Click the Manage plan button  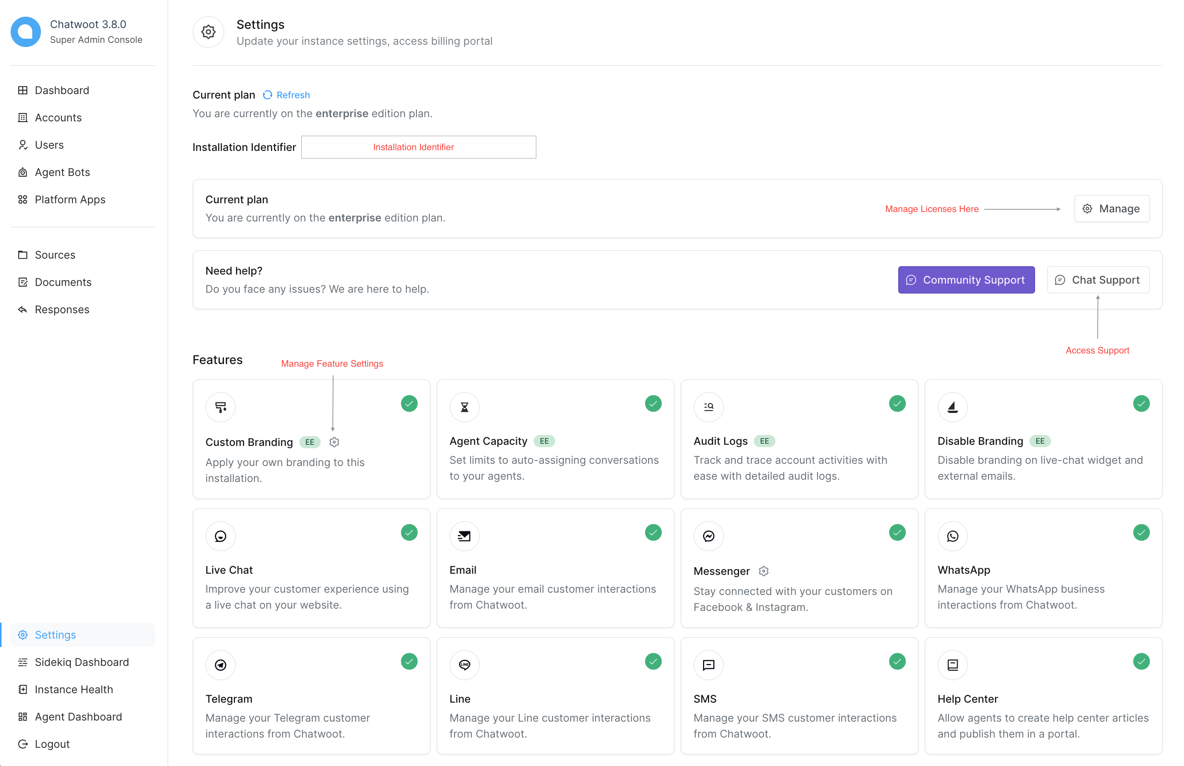(x=1112, y=209)
